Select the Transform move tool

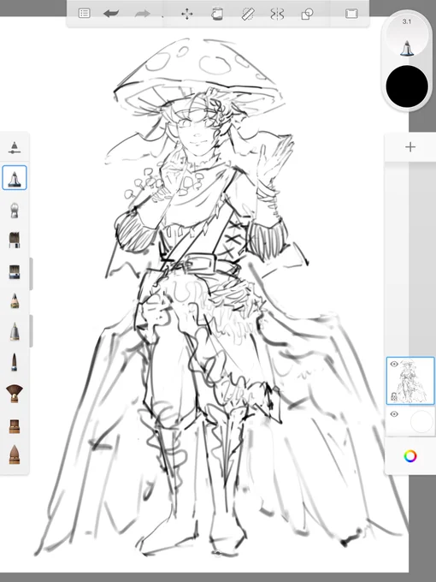[x=187, y=14]
